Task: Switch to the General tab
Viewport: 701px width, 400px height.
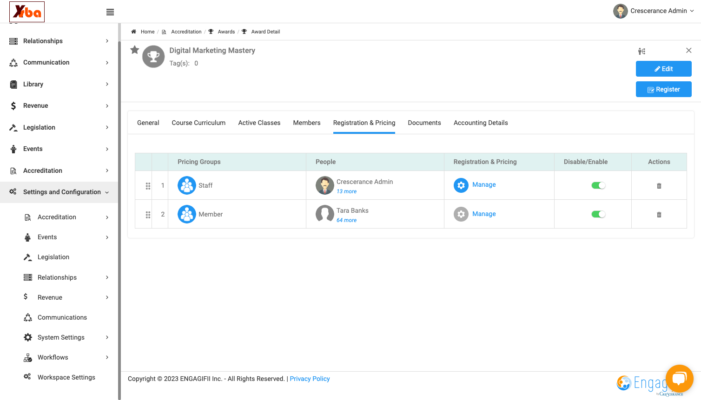Action: [148, 123]
